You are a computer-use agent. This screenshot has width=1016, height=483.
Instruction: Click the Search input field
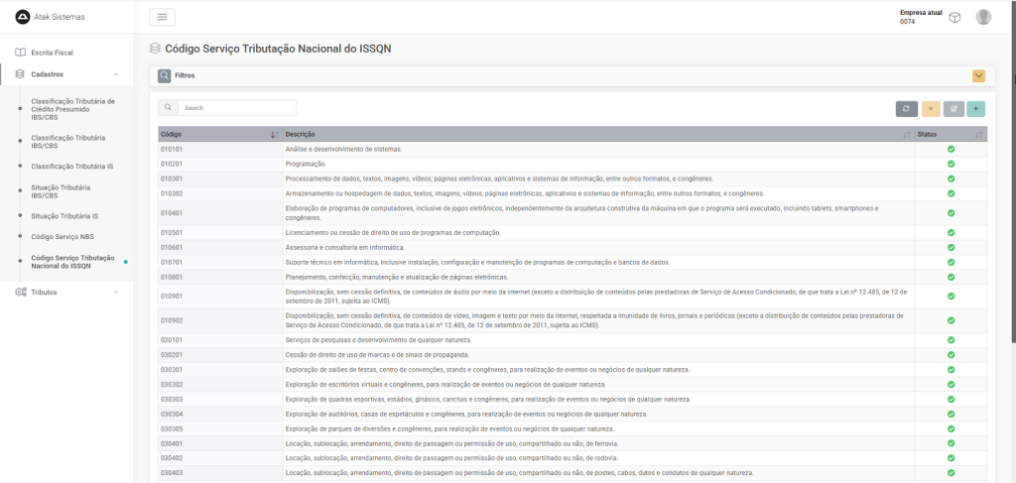237,107
